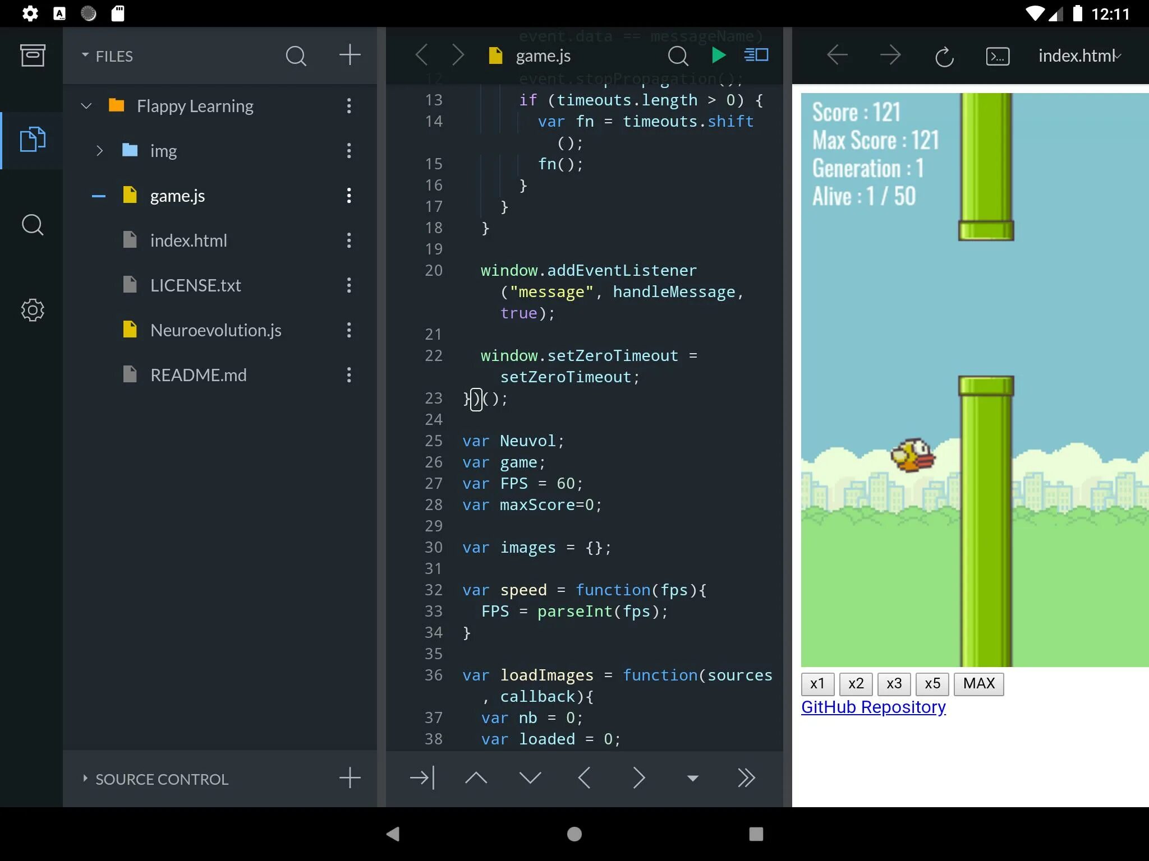This screenshot has width=1149, height=861.
Task: Open the search-in-editor magnifier icon
Action: point(678,55)
